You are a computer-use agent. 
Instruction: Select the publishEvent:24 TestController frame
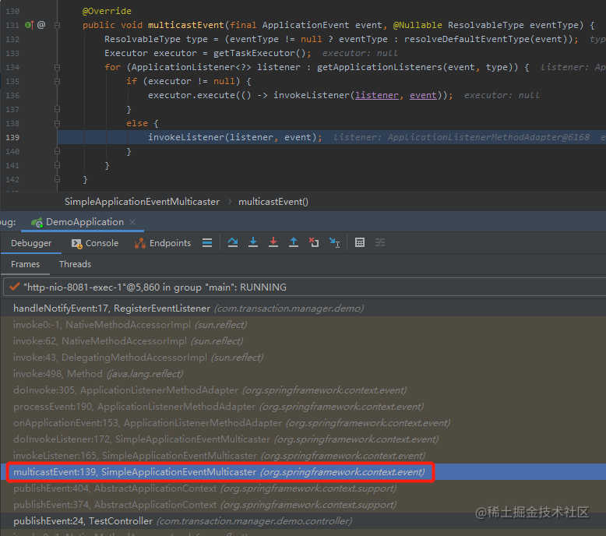pyautogui.click(x=303, y=521)
